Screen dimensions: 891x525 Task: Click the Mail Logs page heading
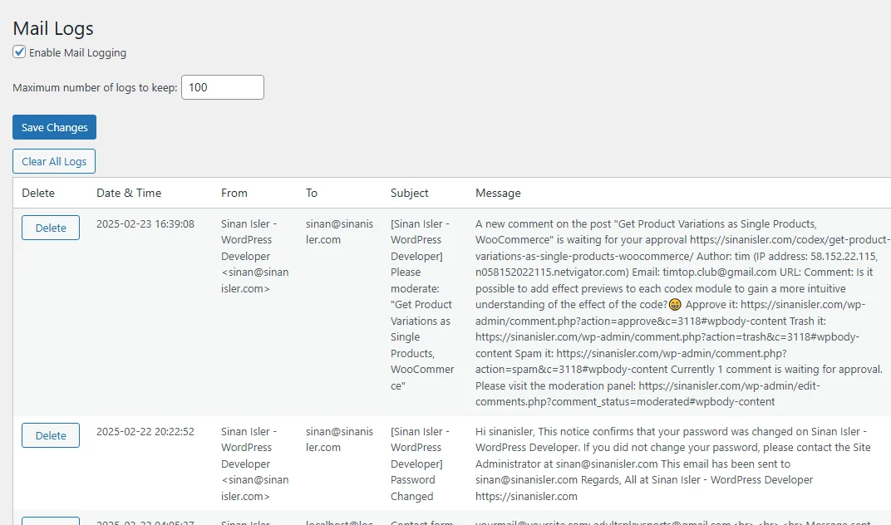point(53,28)
